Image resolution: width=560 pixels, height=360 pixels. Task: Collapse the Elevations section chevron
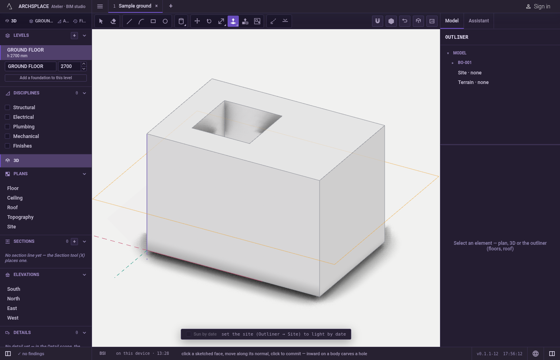click(x=84, y=275)
